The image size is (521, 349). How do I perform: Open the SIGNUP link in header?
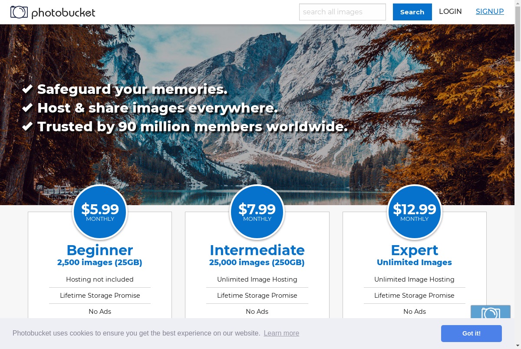click(490, 12)
